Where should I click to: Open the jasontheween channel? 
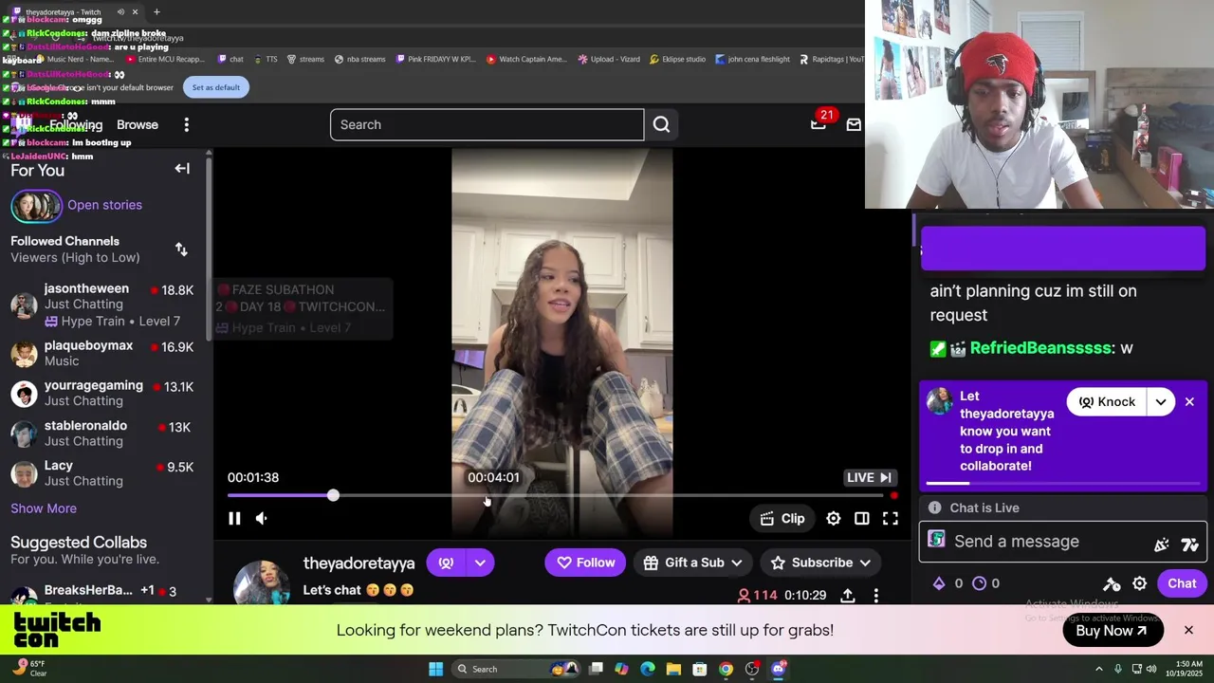pos(102,305)
